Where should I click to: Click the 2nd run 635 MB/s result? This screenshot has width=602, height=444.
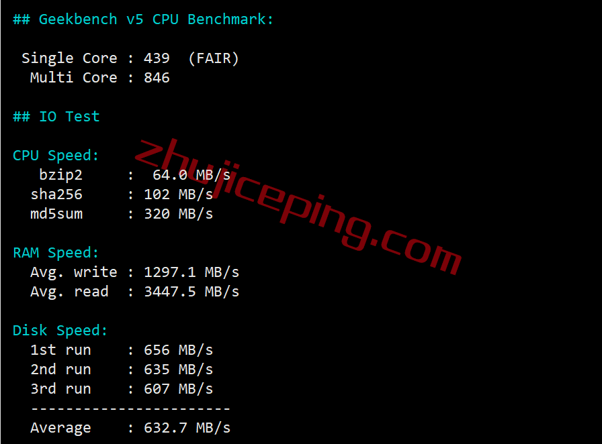(x=178, y=370)
